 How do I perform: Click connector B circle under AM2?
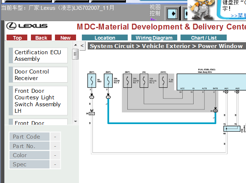[237, 92]
